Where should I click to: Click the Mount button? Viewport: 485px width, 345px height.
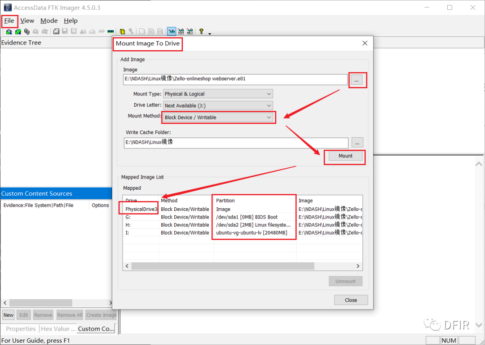[x=345, y=156]
